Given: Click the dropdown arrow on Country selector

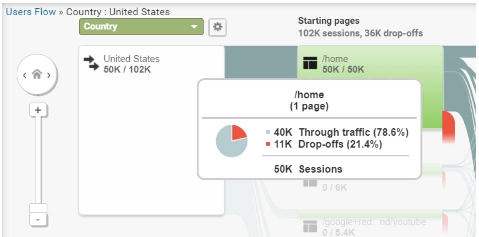Looking at the screenshot, I should click(x=194, y=27).
